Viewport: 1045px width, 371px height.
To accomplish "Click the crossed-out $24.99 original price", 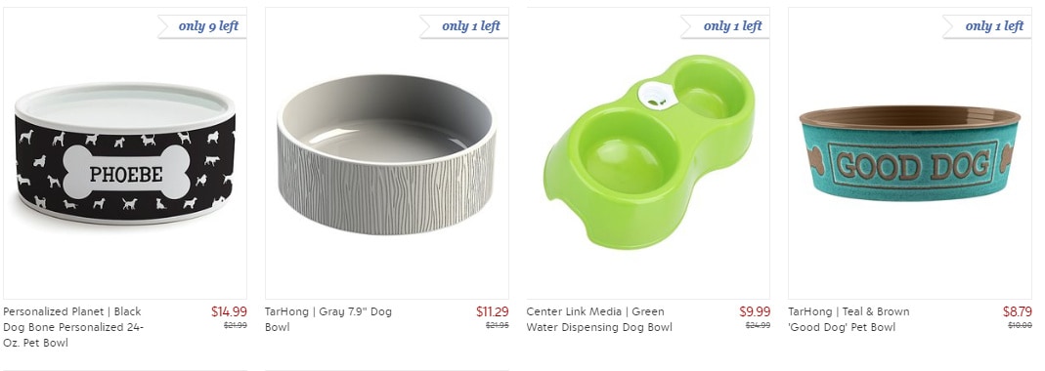I will (758, 326).
